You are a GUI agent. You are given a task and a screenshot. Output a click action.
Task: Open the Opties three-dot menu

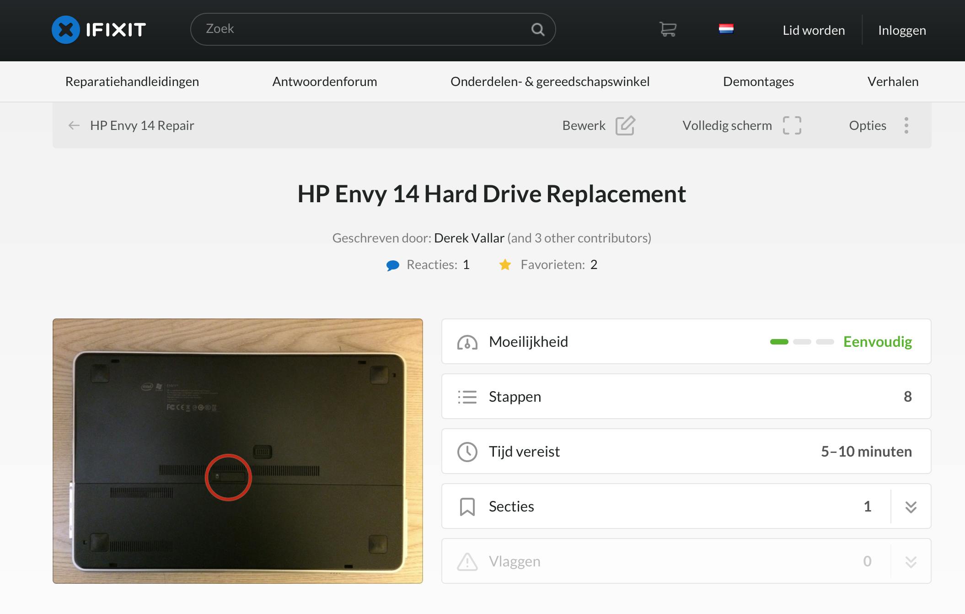pyautogui.click(x=906, y=125)
